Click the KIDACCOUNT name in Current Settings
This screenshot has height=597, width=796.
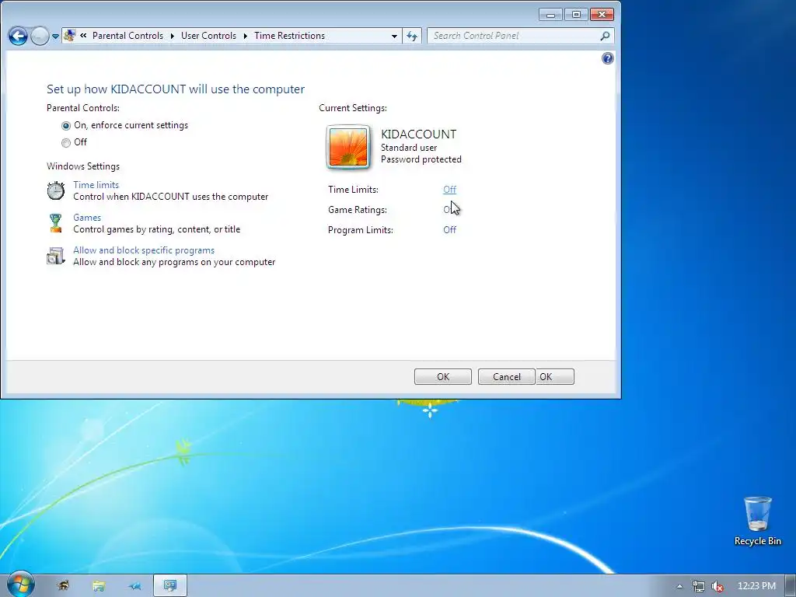pos(419,134)
